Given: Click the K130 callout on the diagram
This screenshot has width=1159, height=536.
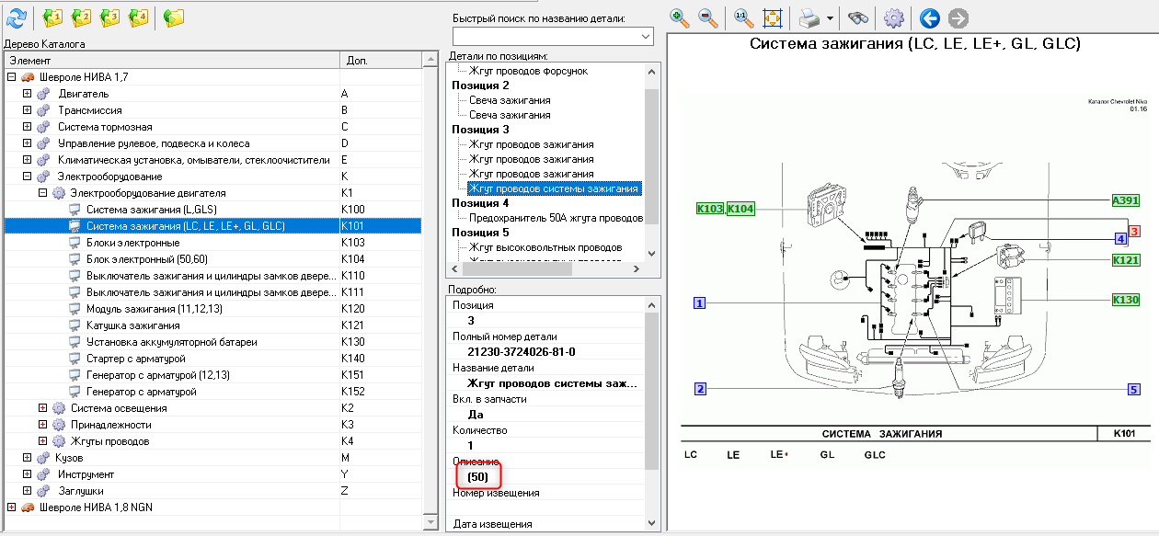Looking at the screenshot, I should coord(1125,300).
